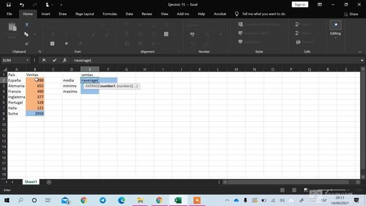This screenshot has width=366, height=206.
Task: Click the formula bar text =average(
Action: pos(82,60)
